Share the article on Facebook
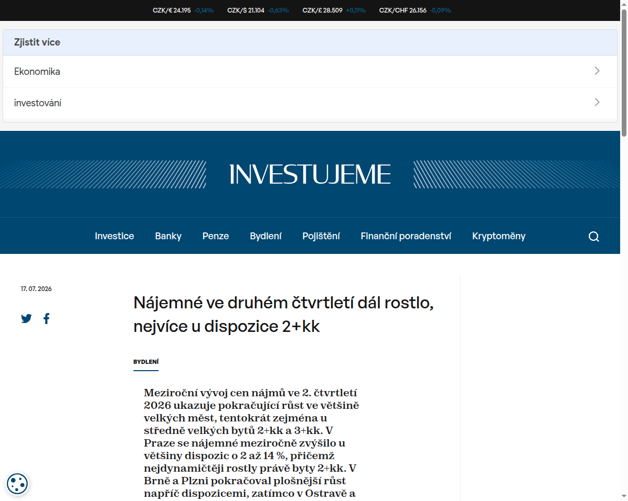The image size is (628, 501). (47, 318)
